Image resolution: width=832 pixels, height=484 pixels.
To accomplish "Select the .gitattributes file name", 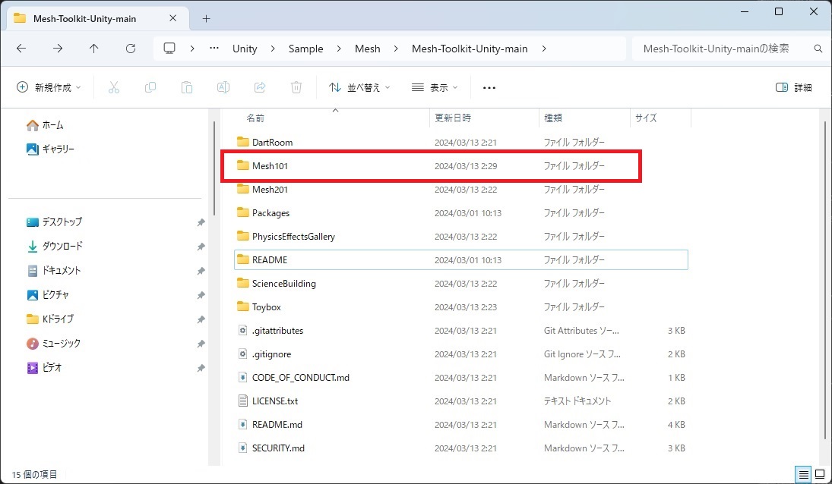I will (277, 331).
